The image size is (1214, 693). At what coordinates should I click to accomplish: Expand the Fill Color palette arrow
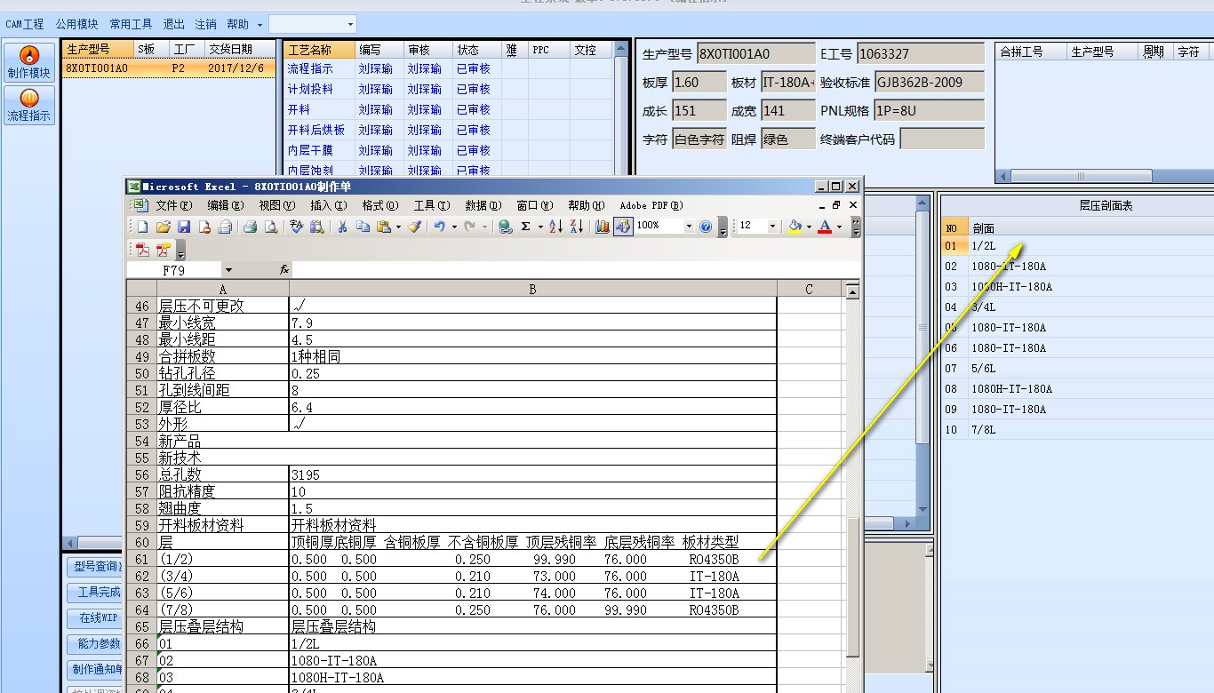click(809, 227)
